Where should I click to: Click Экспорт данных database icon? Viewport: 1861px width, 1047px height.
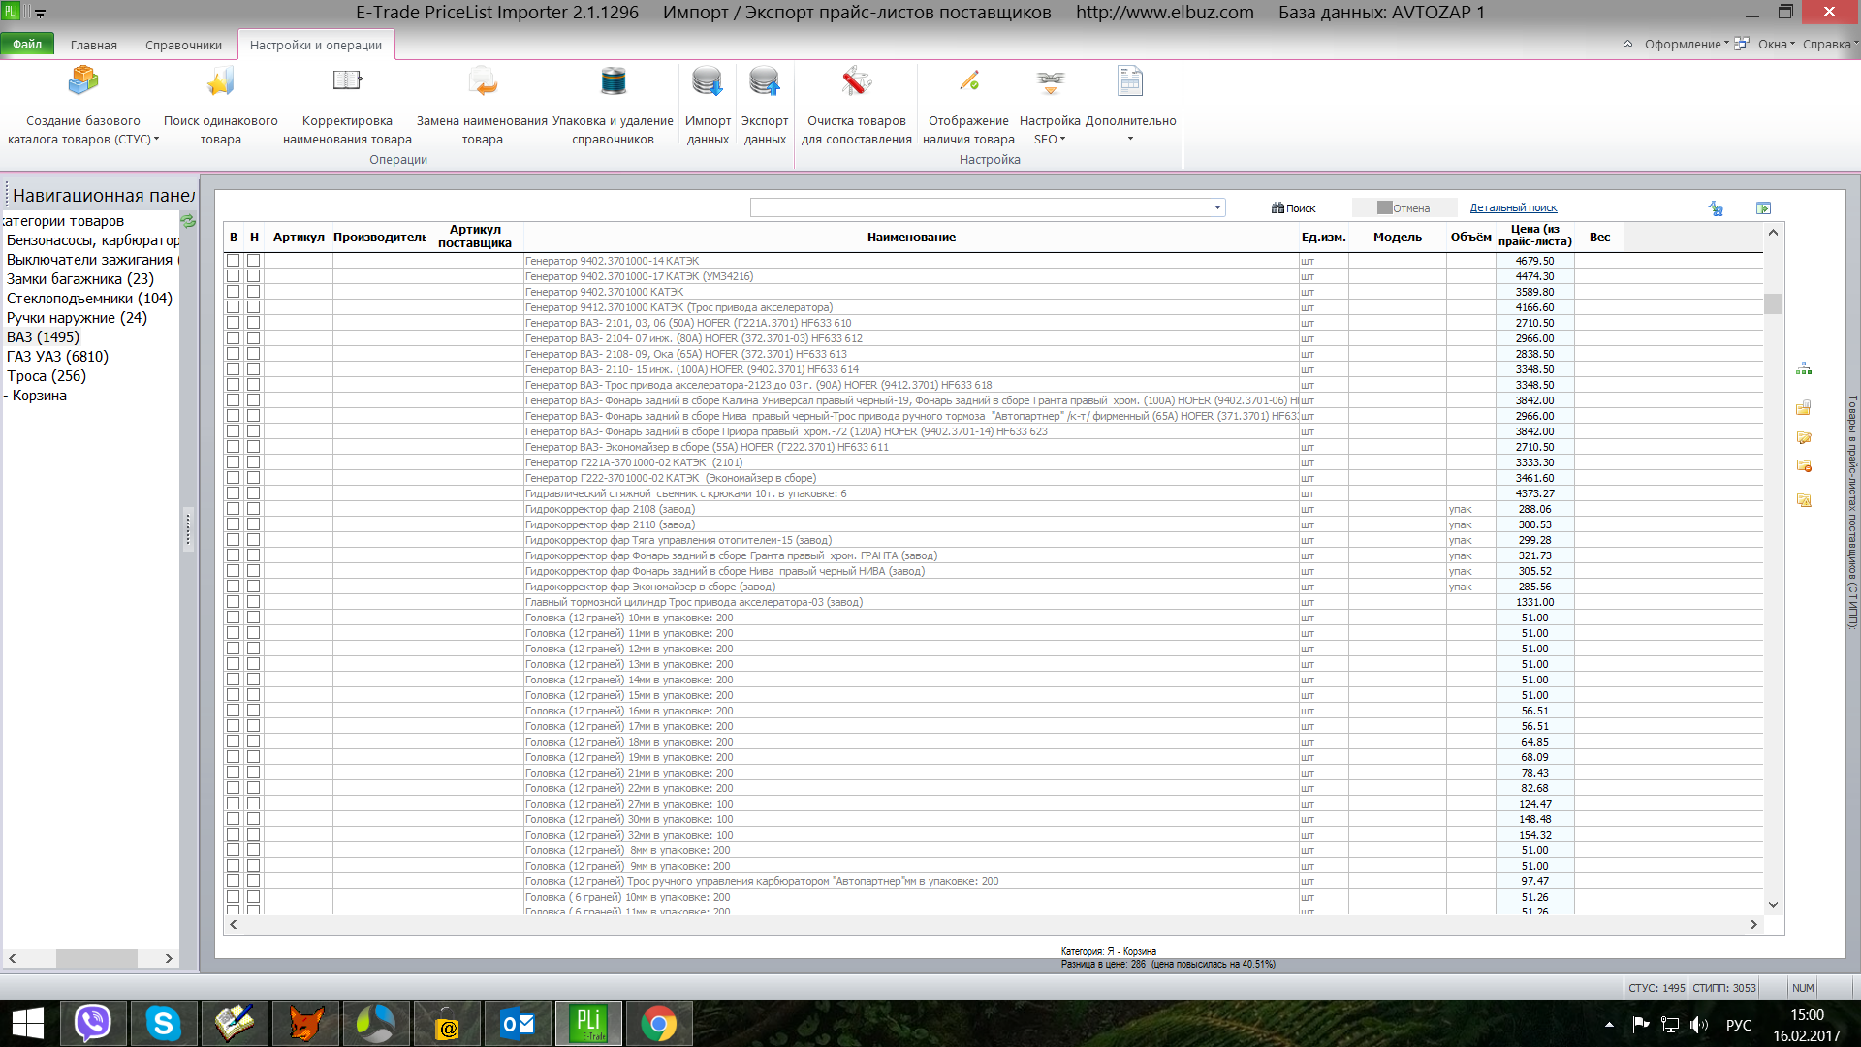click(x=765, y=81)
